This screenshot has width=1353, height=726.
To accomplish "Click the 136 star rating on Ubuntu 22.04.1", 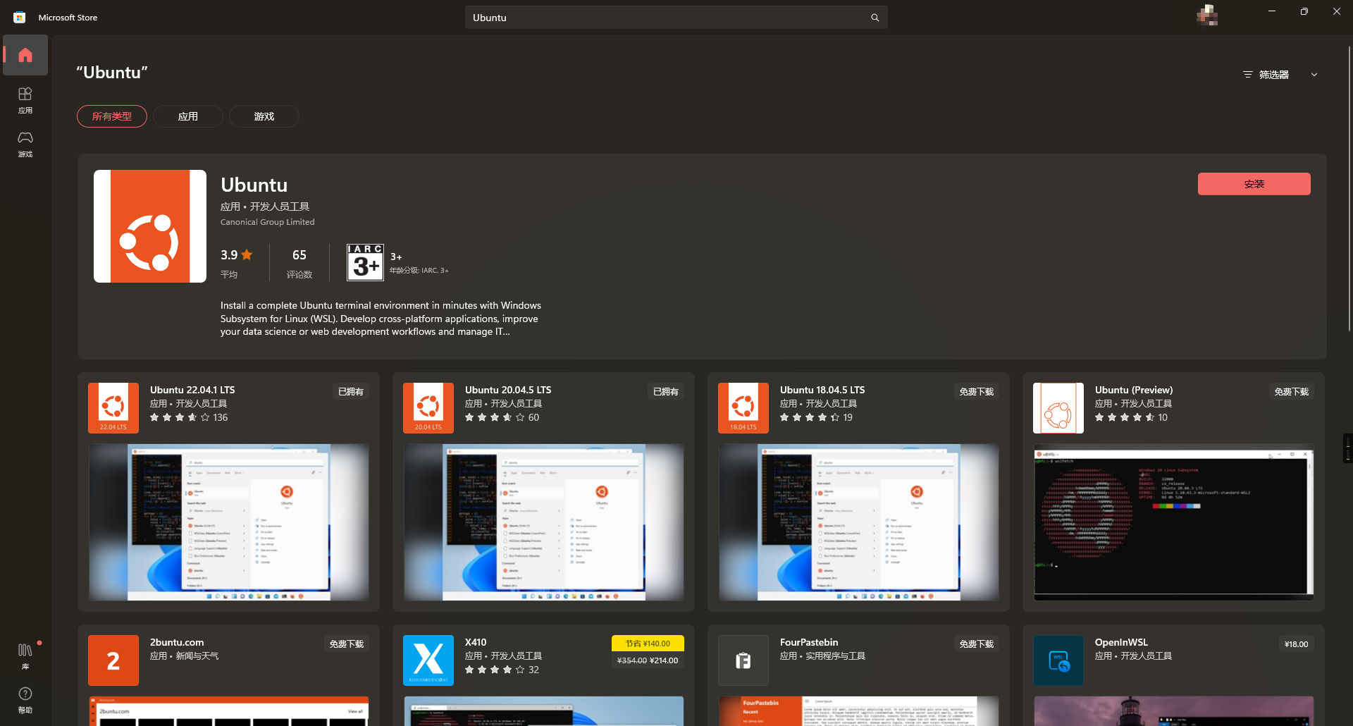I will 189,417.
